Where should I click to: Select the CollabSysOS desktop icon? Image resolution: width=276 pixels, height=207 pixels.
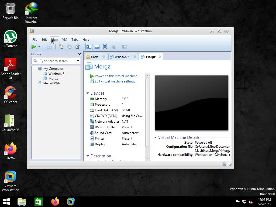click(x=11, y=123)
